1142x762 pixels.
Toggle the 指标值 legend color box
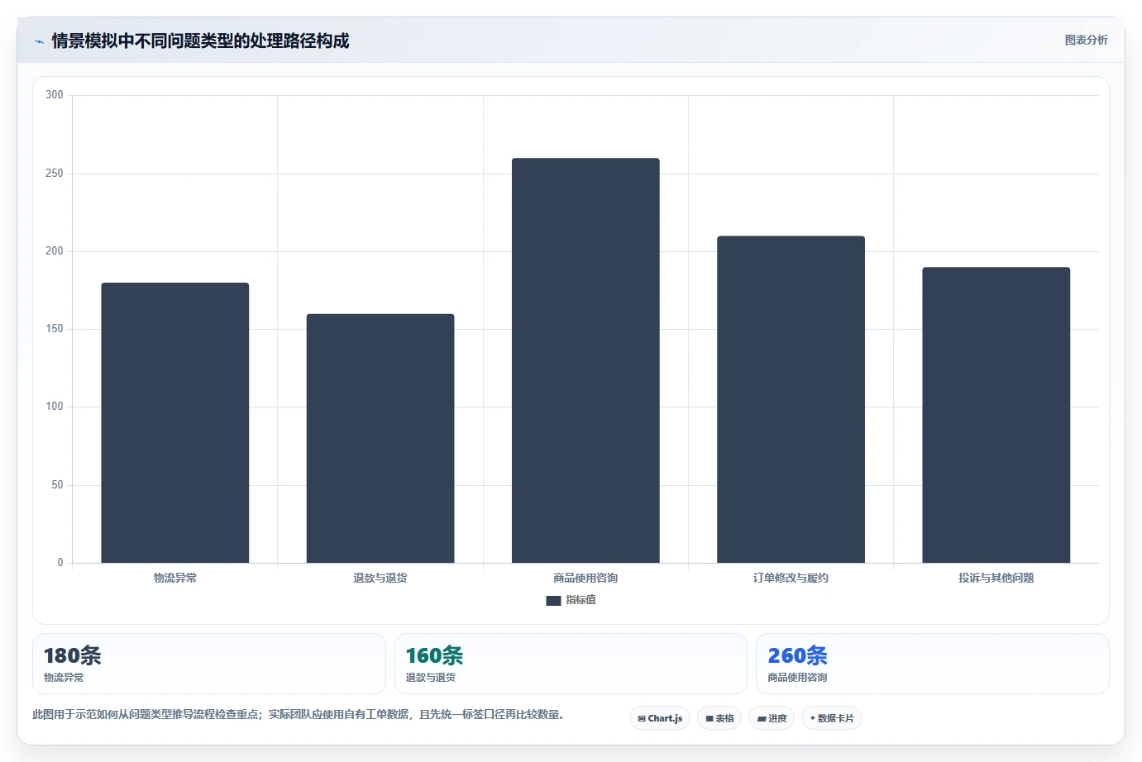(553, 600)
